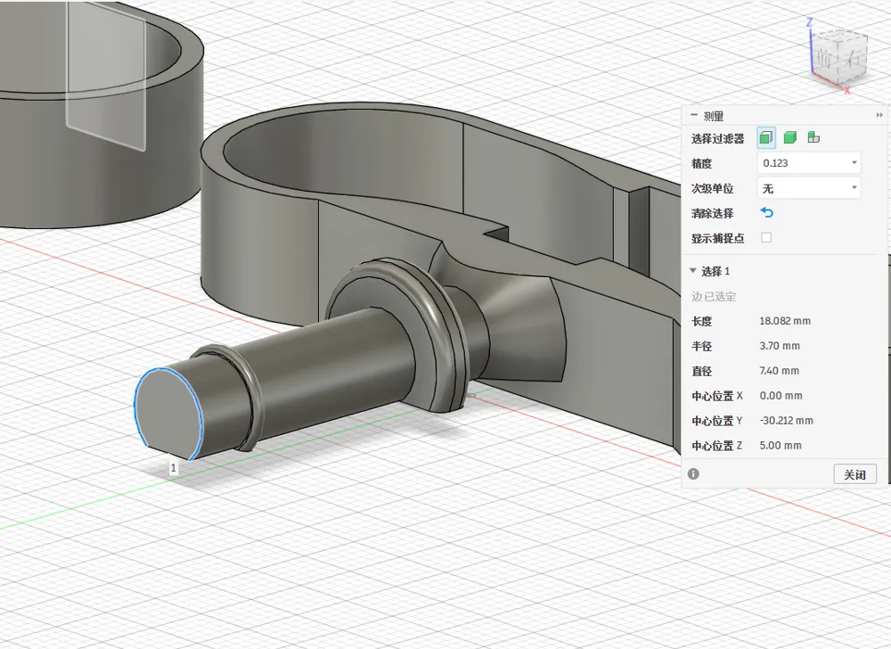Click the 选择过滤器 label
891x649 pixels.
click(717, 138)
